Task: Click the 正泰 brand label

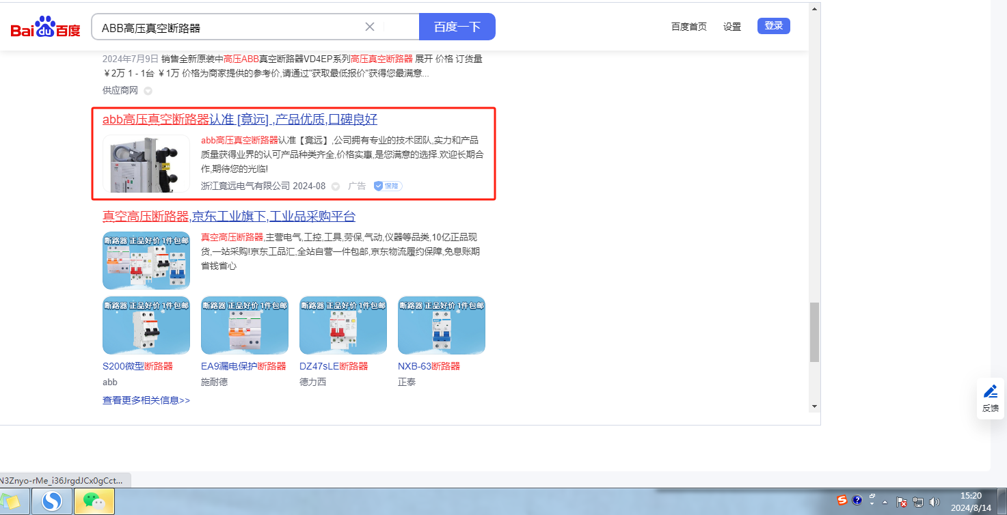Action: (x=407, y=382)
